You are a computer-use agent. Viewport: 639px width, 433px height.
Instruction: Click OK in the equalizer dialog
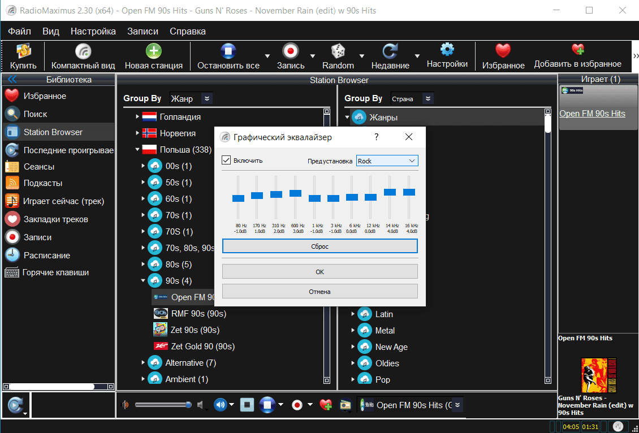[320, 272]
